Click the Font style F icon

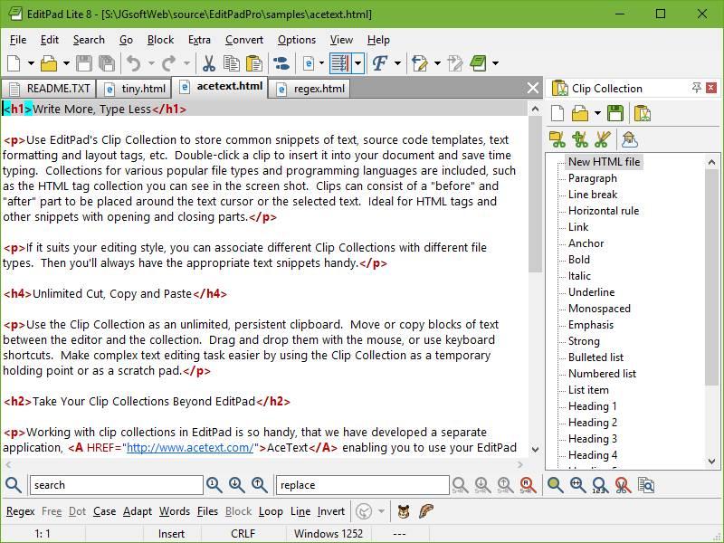380,63
